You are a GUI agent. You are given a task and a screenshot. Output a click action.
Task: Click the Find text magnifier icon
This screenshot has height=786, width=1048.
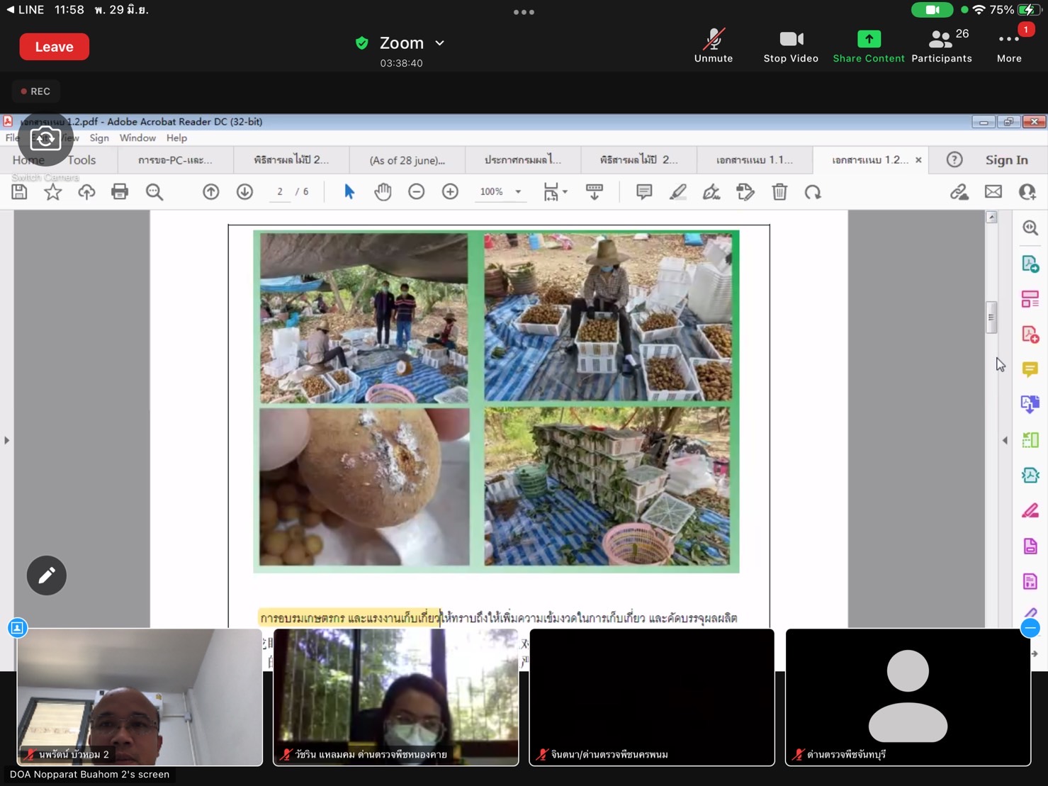[x=154, y=192]
